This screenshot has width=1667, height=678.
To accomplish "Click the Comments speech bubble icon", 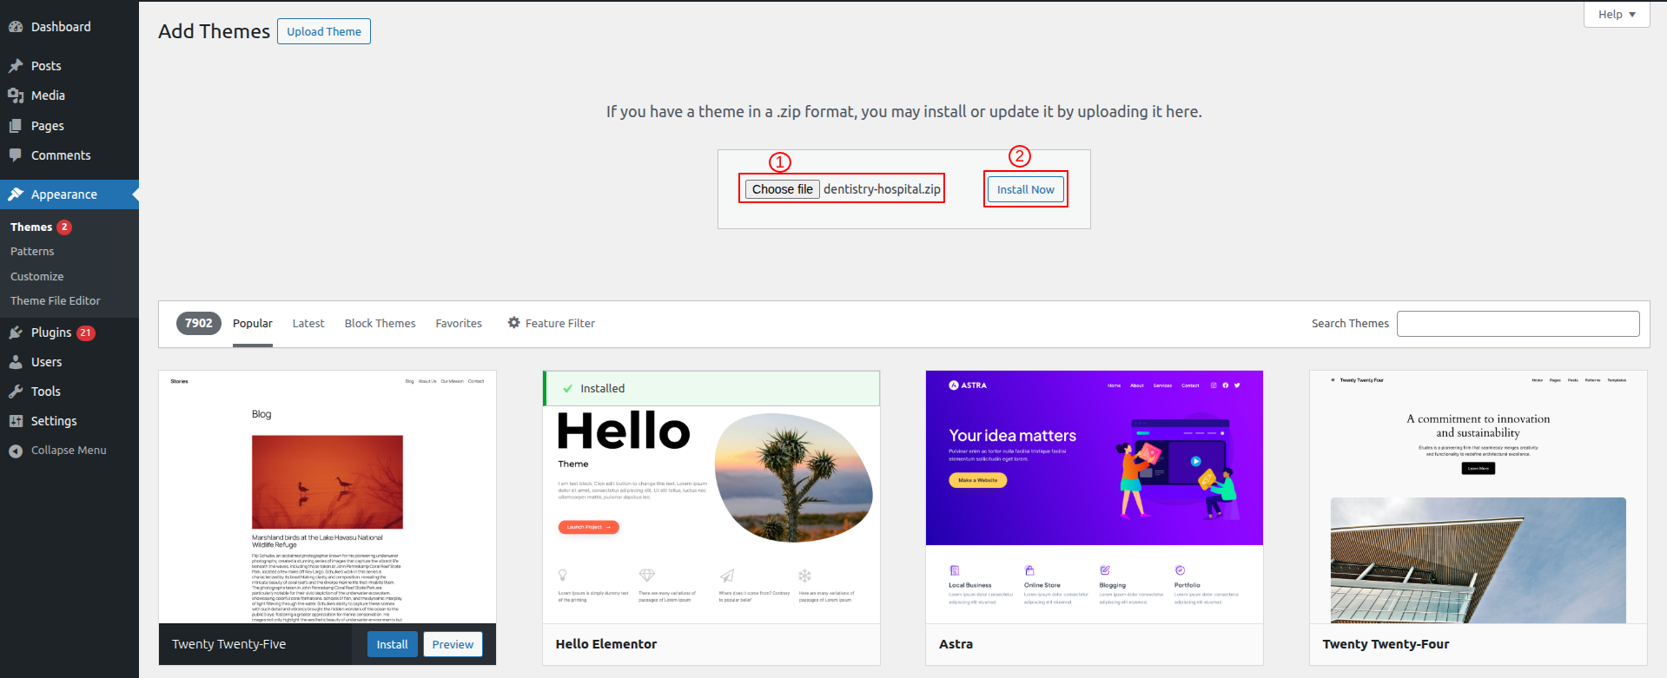I will (x=16, y=155).
